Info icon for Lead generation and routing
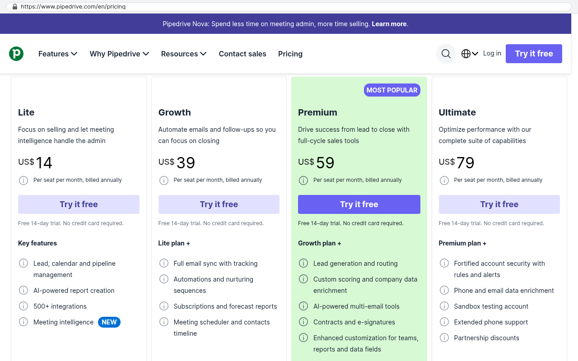This screenshot has height=361, width=578. (x=303, y=263)
